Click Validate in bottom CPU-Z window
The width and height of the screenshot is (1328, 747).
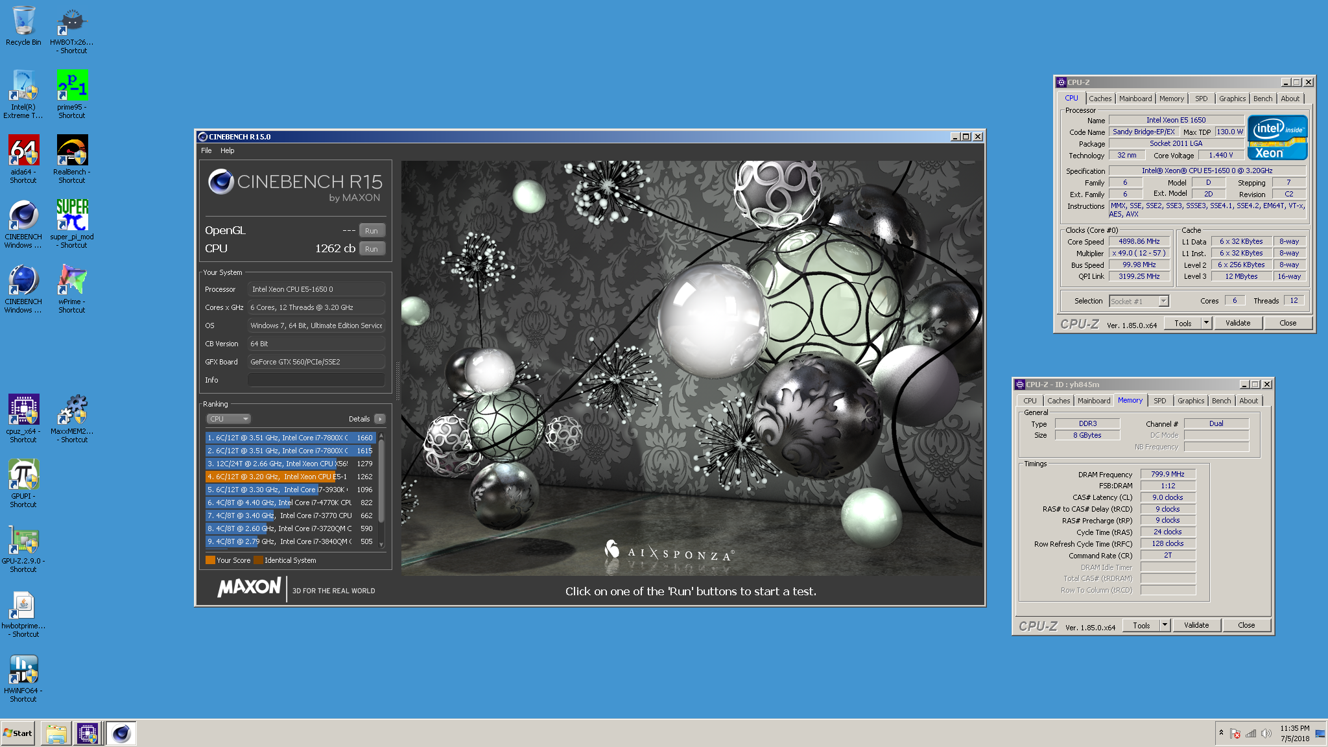coord(1196,625)
